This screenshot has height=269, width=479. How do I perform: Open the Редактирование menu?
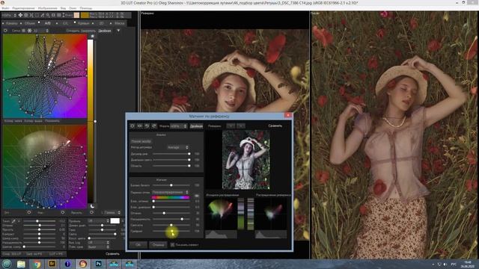23,8
